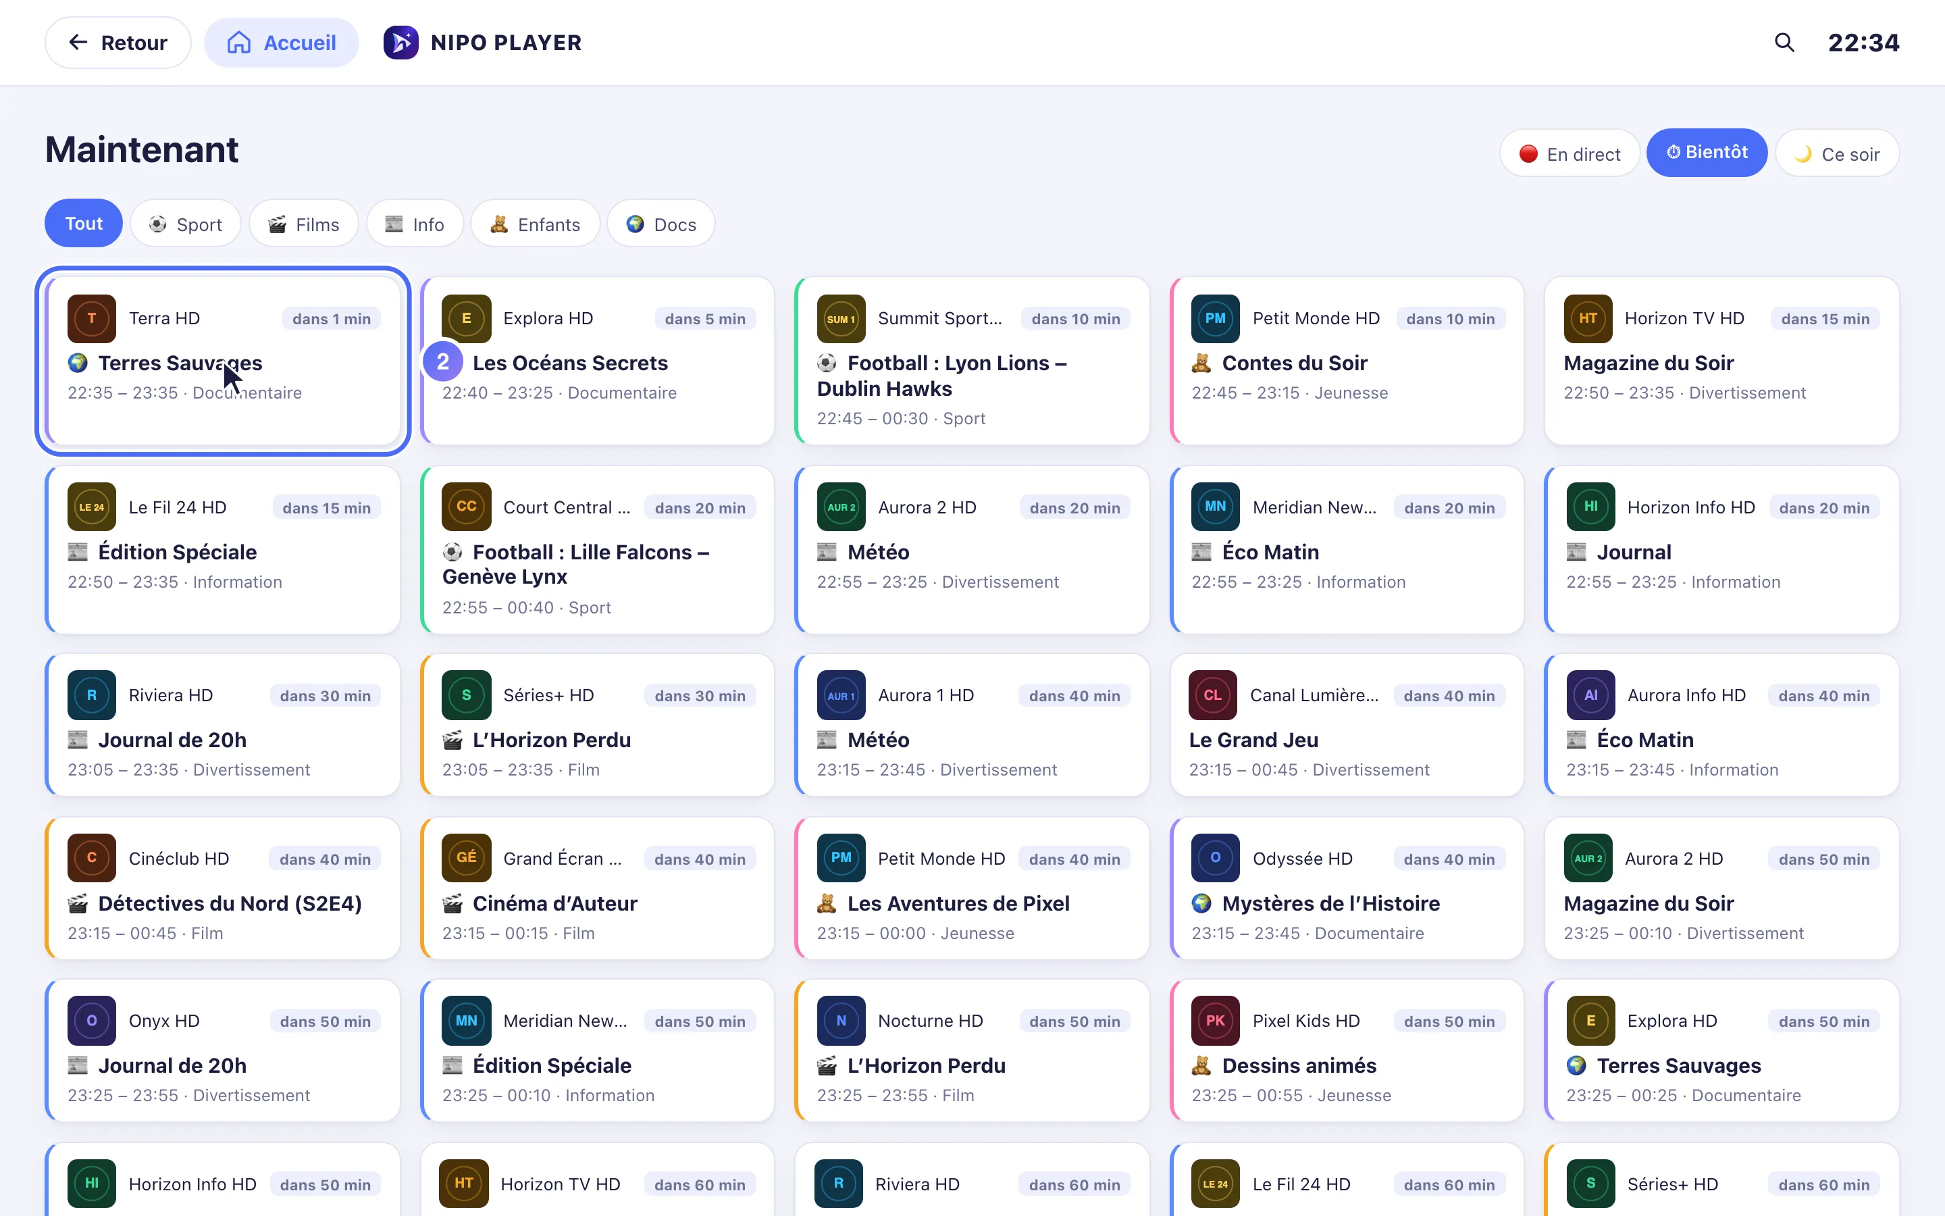Click the Nocturne HD N logo
Image resolution: width=1945 pixels, height=1216 pixels.
pyautogui.click(x=841, y=1021)
